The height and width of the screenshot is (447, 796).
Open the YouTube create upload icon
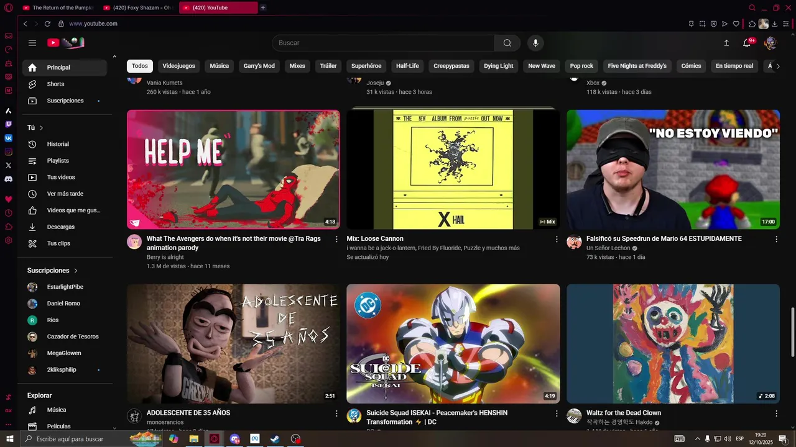(726, 43)
